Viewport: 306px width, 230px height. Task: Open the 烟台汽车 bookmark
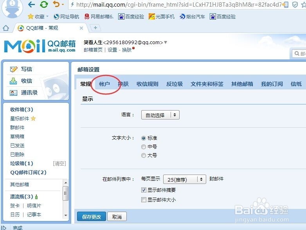click(192, 17)
